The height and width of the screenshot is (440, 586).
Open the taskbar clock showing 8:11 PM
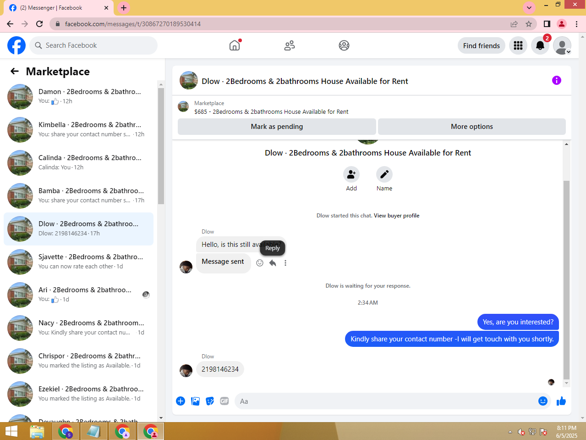tap(567, 432)
